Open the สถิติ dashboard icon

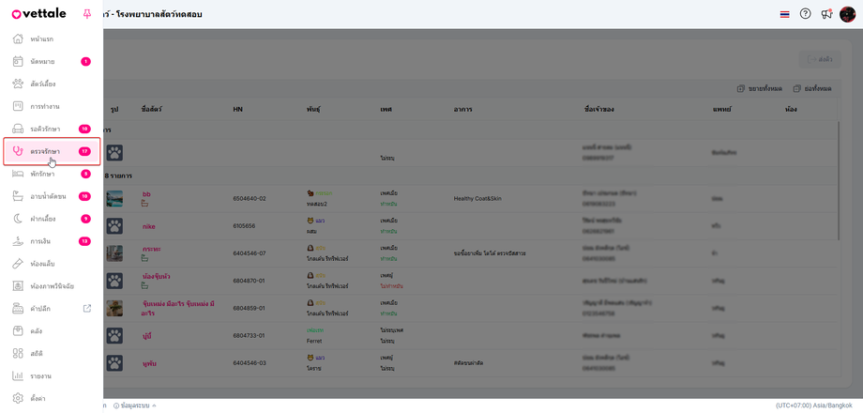point(18,354)
